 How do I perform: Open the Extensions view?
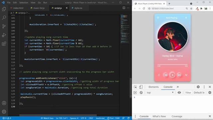coord(4,44)
